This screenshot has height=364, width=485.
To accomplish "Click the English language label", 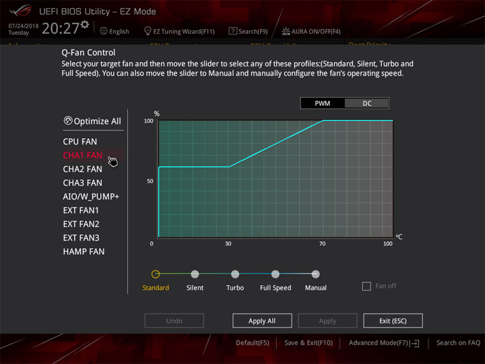I will point(119,31).
